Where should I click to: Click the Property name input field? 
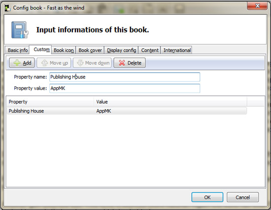pos(125,77)
